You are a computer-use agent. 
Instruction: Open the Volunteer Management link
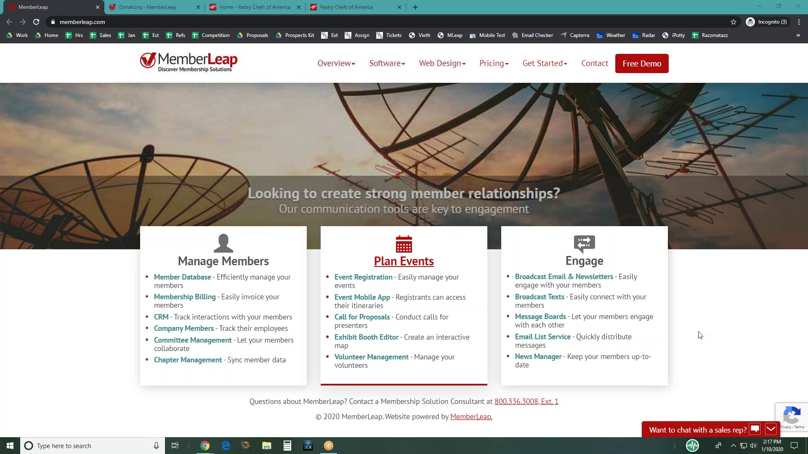pyautogui.click(x=371, y=357)
